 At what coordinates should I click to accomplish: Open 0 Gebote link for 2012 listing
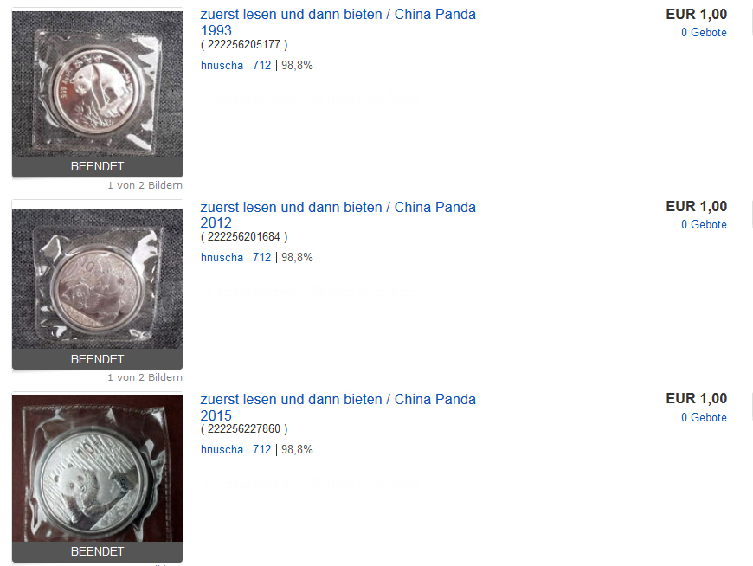coord(704,224)
